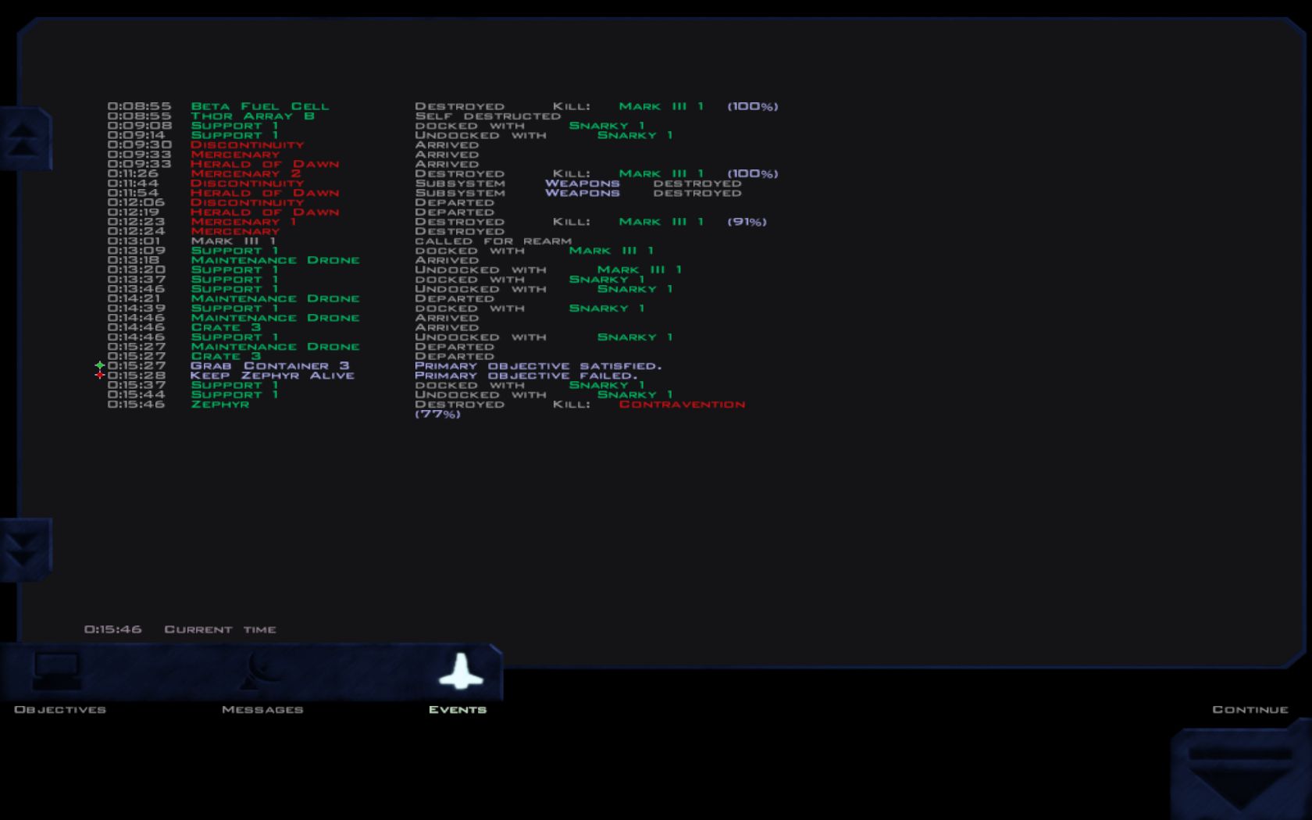Screen dimensions: 1312x820
Task: Click the 'Zephyr' destroyed entry
Action: [x=220, y=404]
